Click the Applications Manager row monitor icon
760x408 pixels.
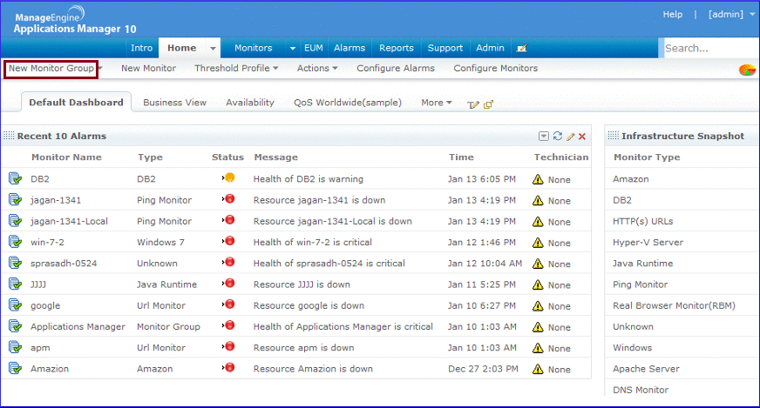coord(15,326)
